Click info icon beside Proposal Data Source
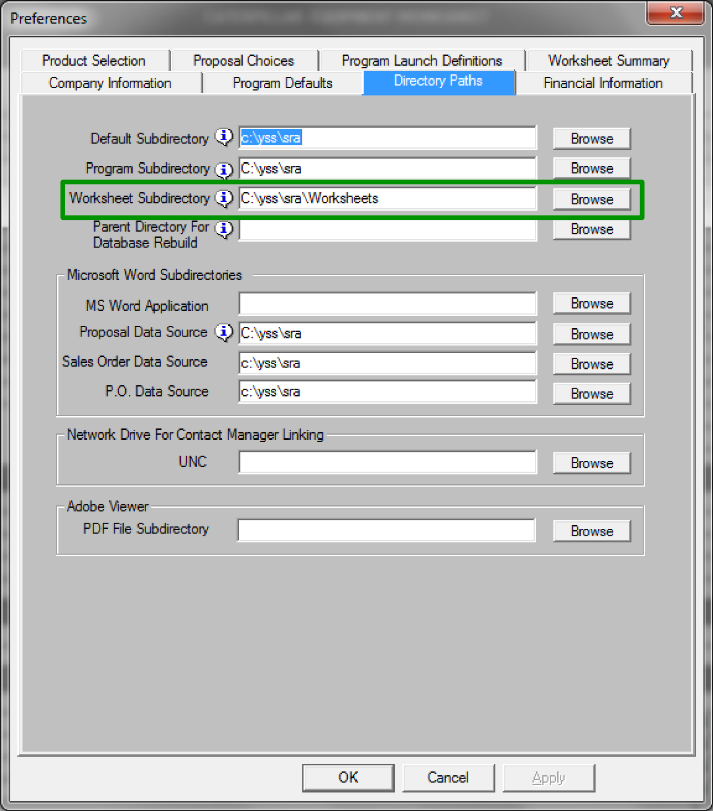The height and width of the screenshot is (811, 713). pyautogui.click(x=224, y=332)
